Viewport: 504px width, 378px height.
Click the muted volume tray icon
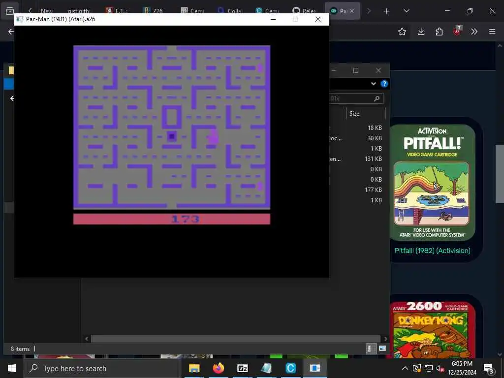(x=440, y=368)
